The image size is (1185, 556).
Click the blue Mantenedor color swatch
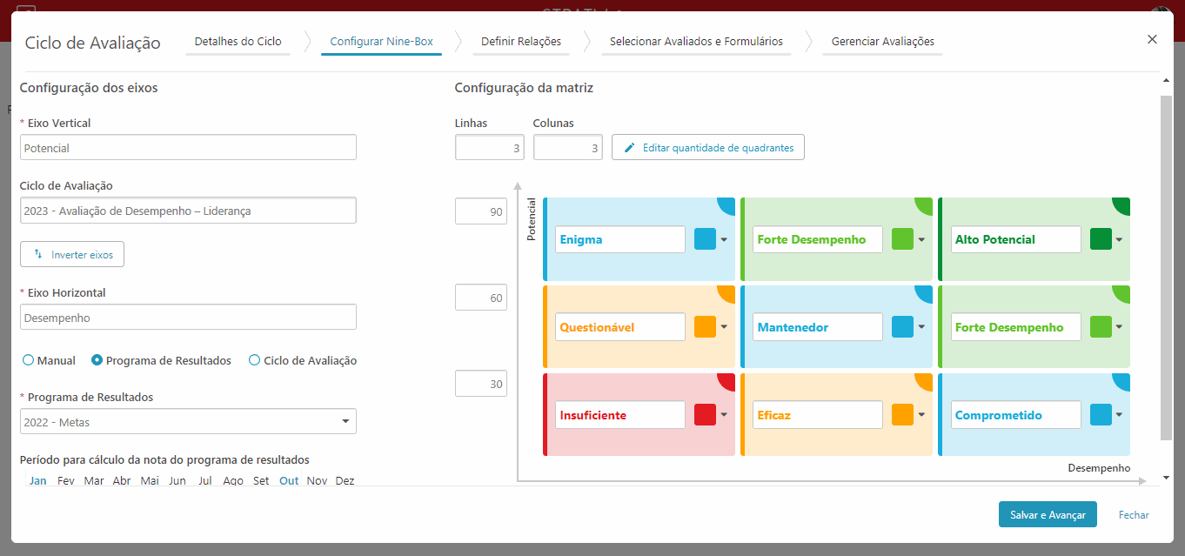pos(902,327)
